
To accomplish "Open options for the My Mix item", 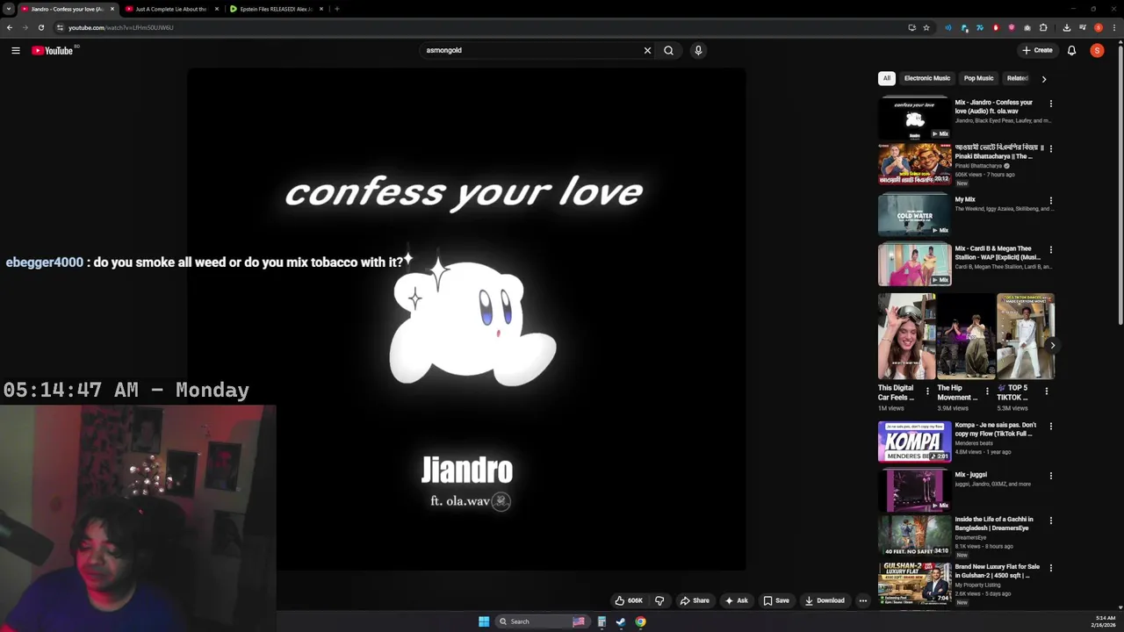I will [1050, 200].
